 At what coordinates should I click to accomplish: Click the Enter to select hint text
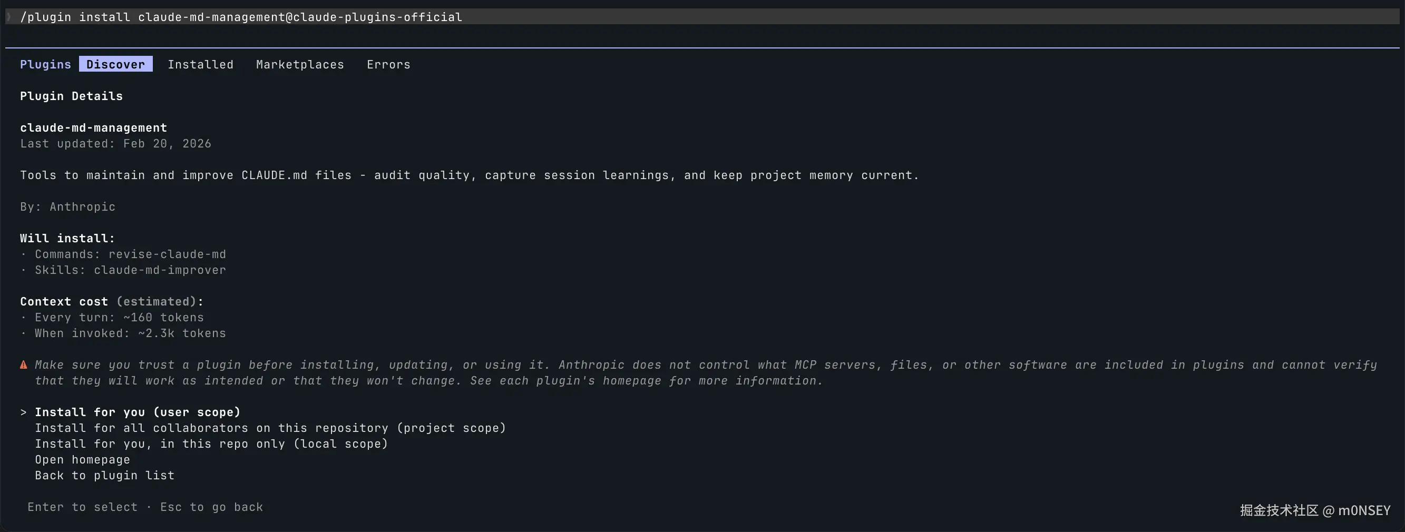(82, 507)
